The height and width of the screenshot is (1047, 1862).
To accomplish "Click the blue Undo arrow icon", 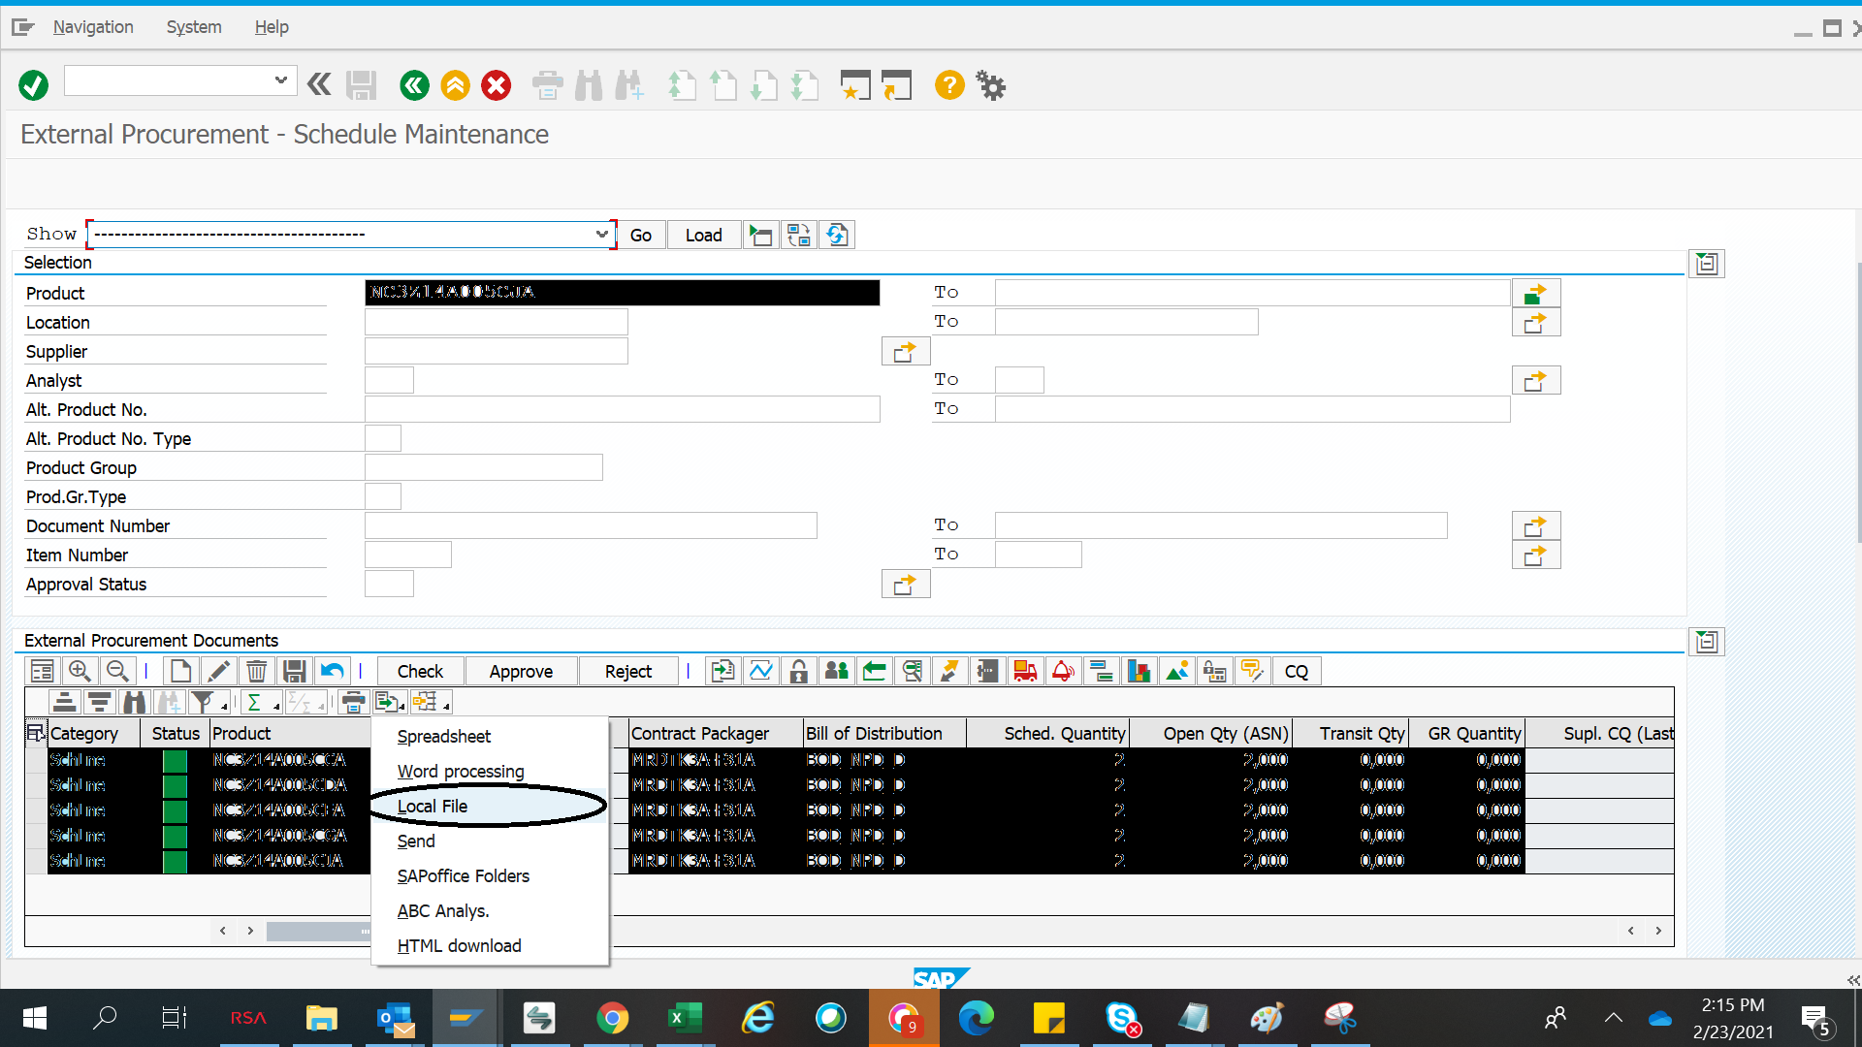I will click(332, 671).
